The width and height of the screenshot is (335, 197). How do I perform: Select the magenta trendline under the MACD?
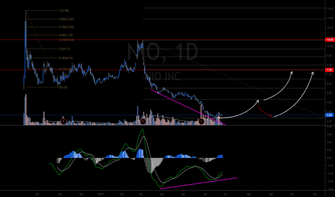(x=199, y=183)
